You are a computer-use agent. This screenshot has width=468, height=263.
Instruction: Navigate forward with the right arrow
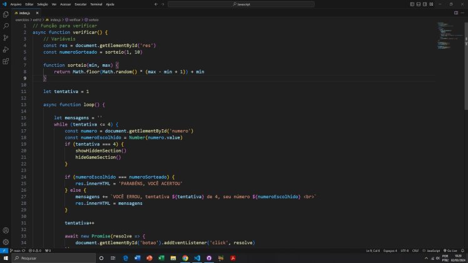point(163,4)
